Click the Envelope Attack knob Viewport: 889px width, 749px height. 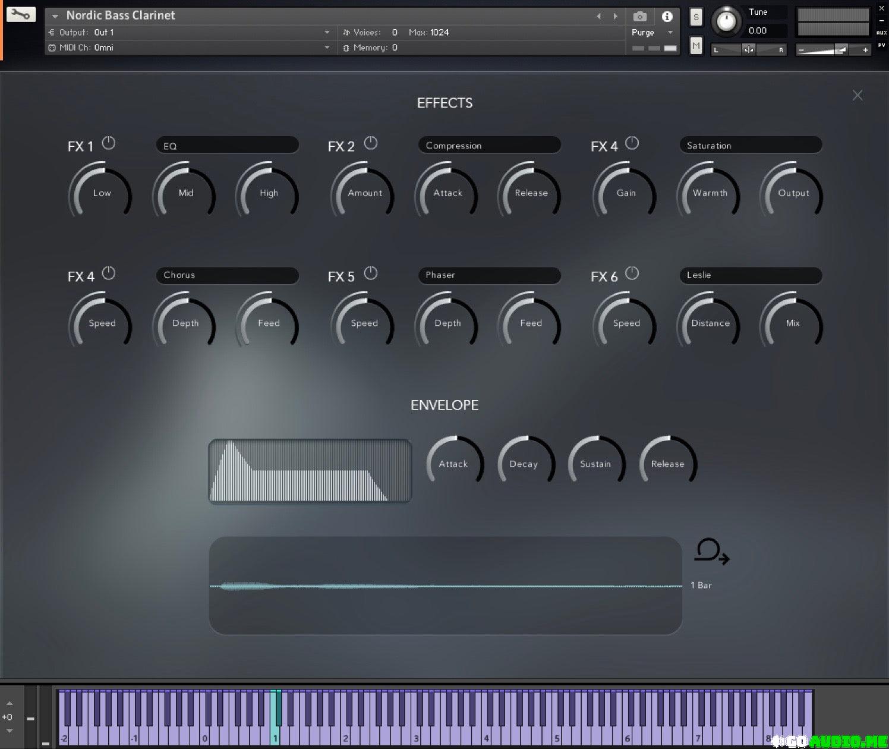(x=454, y=463)
